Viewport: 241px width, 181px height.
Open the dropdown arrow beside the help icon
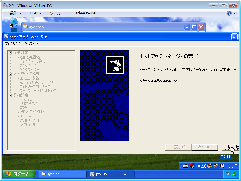pyautogui.click(x=235, y=13)
